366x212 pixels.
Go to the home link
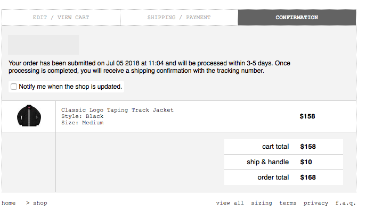(x=9, y=203)
